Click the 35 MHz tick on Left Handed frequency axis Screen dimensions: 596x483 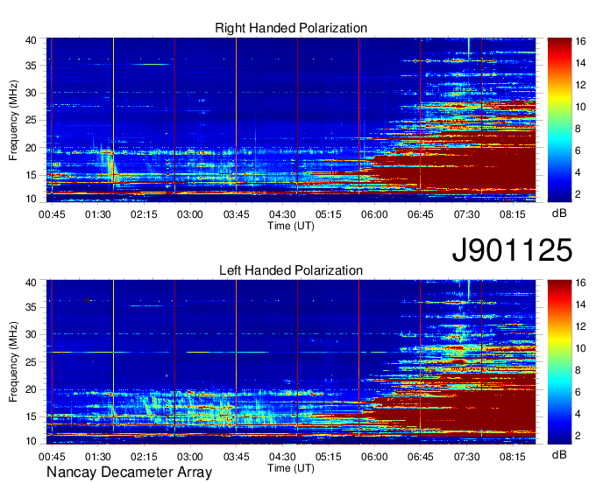pyautogui.click(x=31, y=307)
